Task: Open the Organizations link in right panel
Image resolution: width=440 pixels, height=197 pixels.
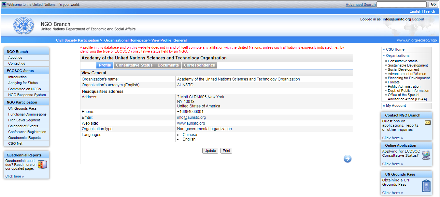Action: click(x=398, y=55)
